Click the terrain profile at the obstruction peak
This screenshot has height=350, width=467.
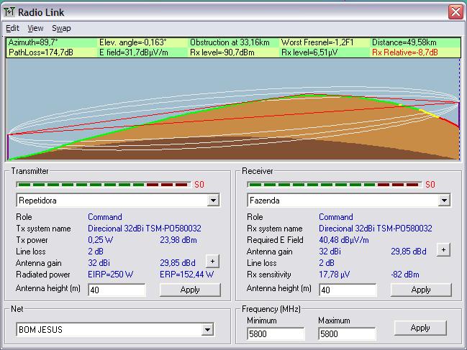click(311, 96)
